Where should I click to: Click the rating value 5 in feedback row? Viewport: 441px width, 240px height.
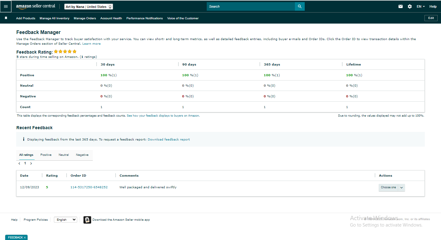click(x=47, y=187)
